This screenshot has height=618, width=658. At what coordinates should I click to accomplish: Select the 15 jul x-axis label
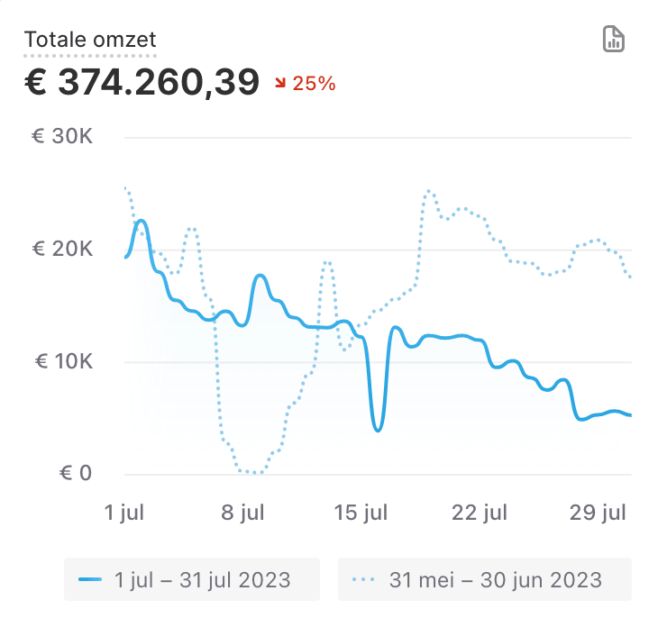coord(361,513)
